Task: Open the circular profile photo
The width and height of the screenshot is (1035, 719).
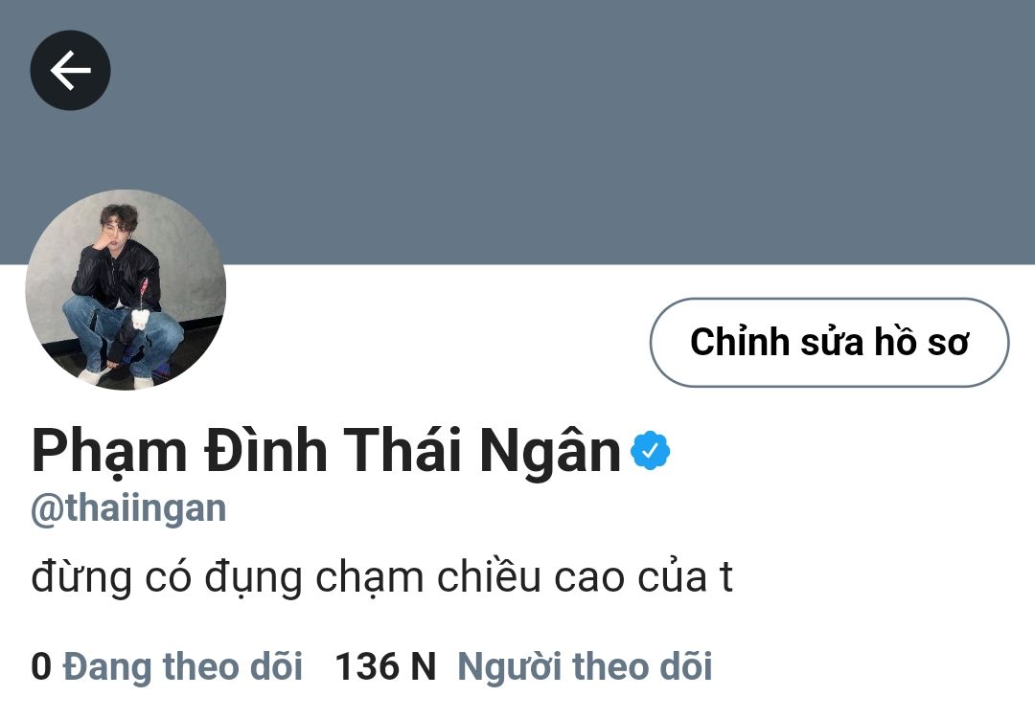Action: coord(126,289)
